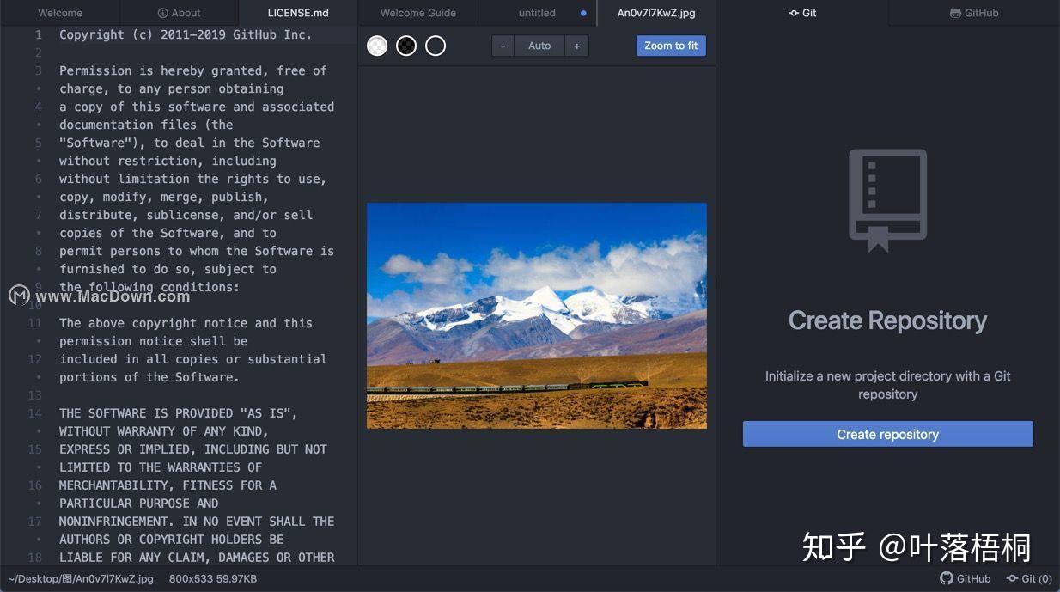Click the repository book icon
The width and height of the screenshot is (1060, 592).
click(x=887, y=200)
